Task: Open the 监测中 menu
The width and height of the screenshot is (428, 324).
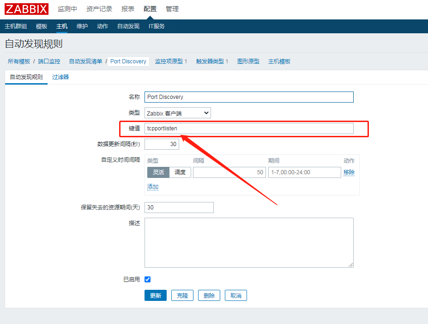Action: 67,9
